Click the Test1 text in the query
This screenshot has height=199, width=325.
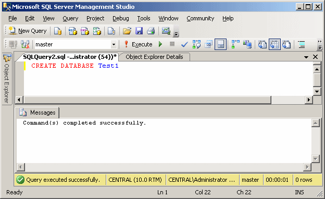click(108, 66)
